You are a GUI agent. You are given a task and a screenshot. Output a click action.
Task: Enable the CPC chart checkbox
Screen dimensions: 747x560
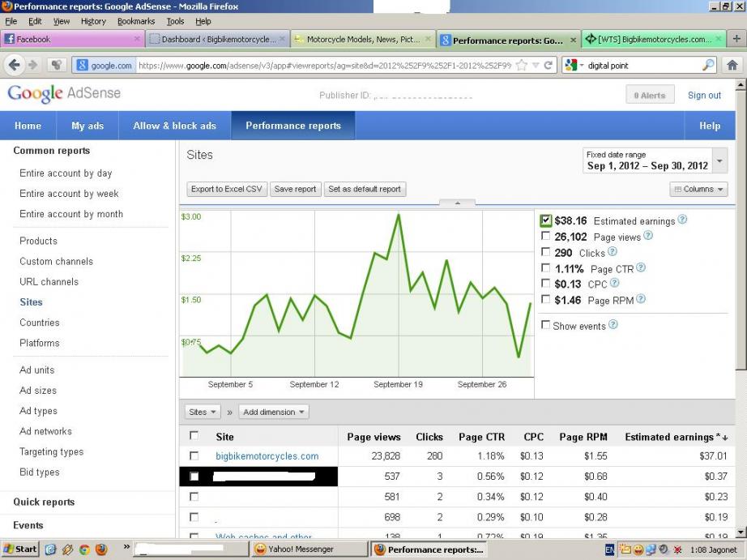coord(546,284)
